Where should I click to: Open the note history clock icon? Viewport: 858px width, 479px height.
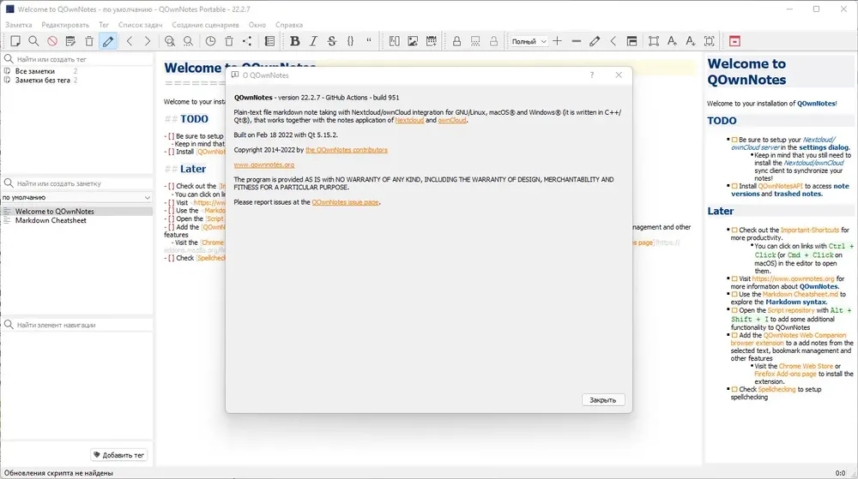click(211, 41)
